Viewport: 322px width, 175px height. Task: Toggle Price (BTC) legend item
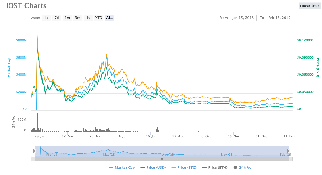184,168
